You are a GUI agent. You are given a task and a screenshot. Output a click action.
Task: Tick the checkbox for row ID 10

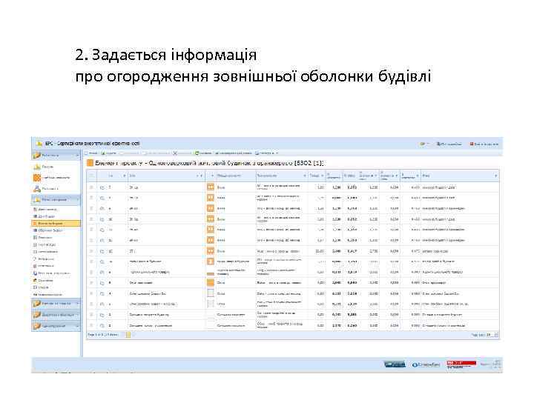pyautogui.click(x=91, y=219)
